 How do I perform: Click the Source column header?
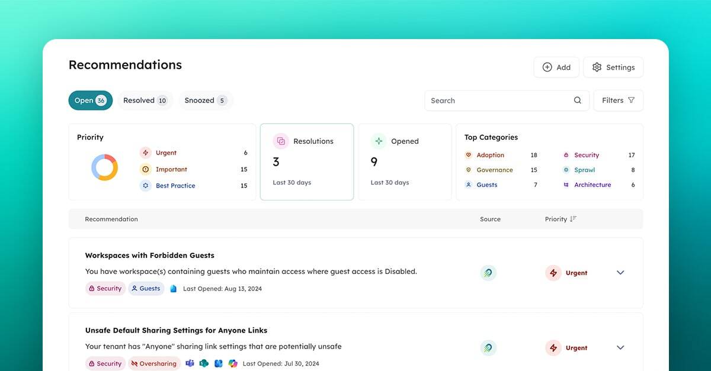pyautogui.click(x=490, y=219)
